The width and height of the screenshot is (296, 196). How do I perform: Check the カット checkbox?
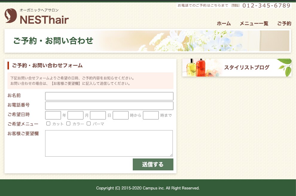(x=48, y=124)
